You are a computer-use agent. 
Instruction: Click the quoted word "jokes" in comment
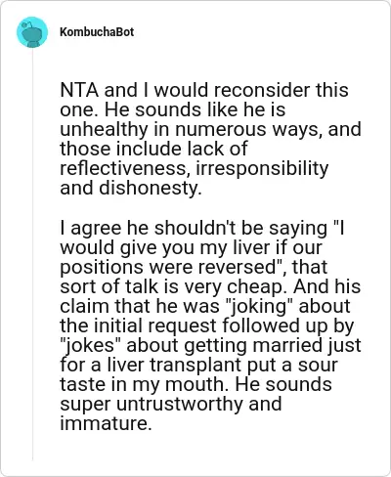point(92,345)
